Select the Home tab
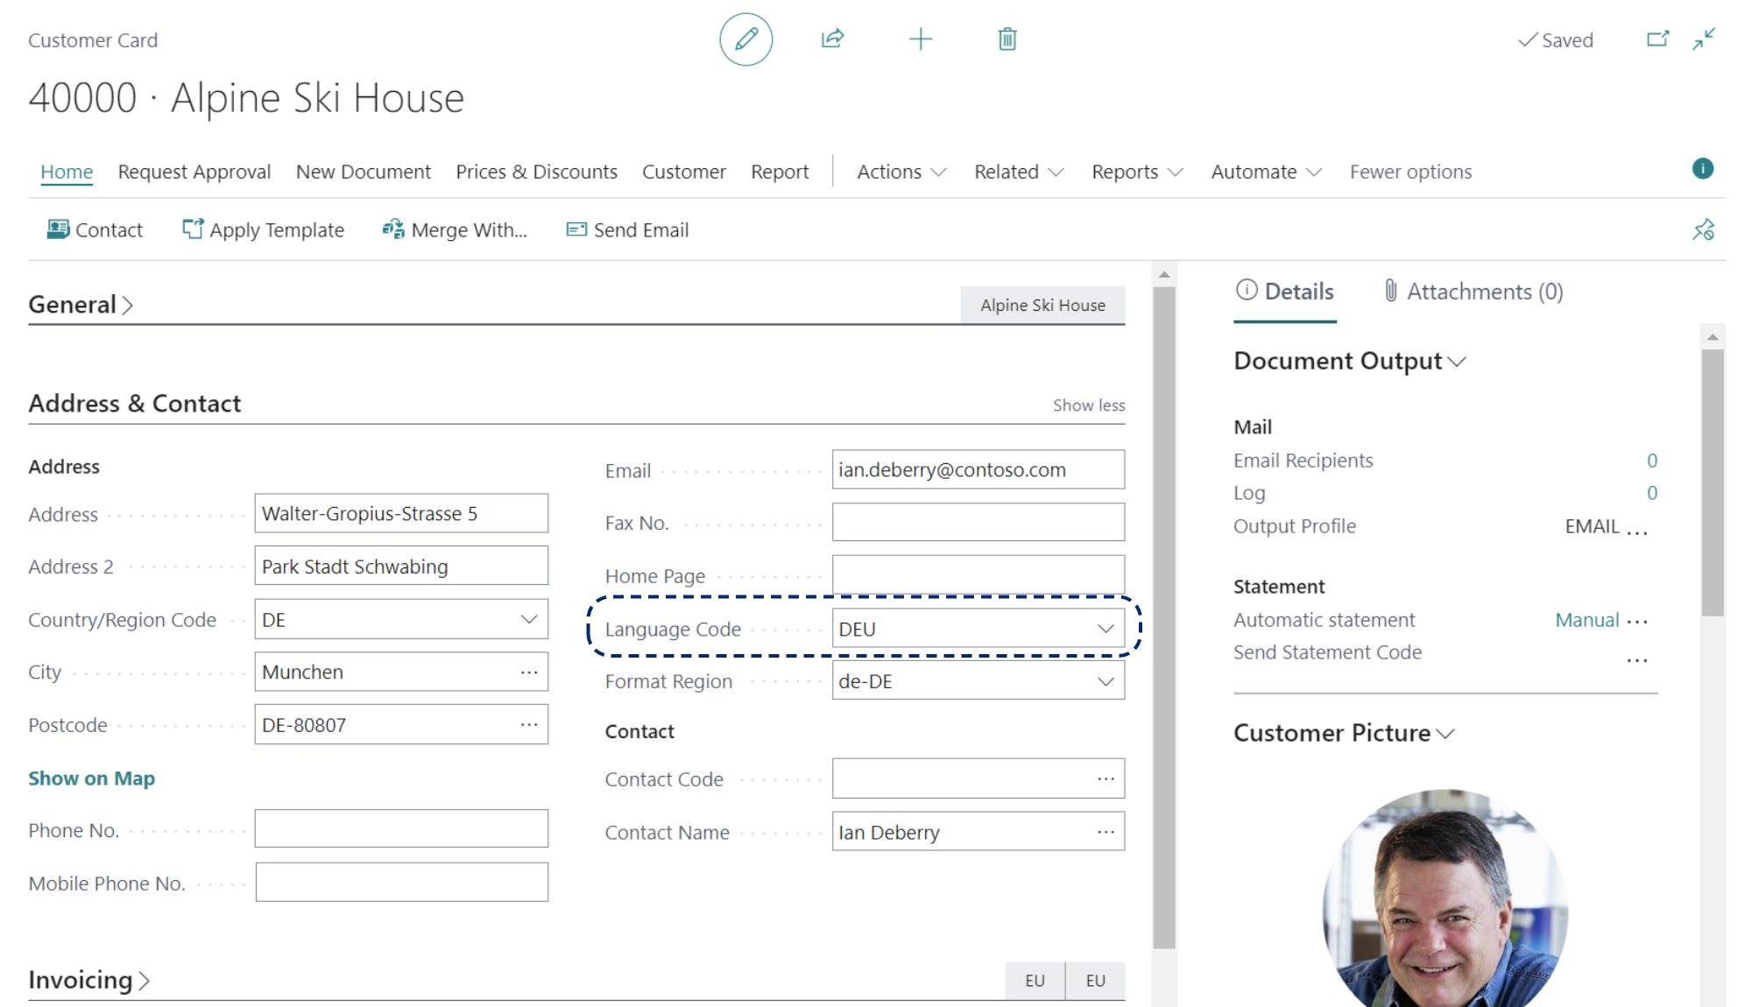 tap(67, 170)
